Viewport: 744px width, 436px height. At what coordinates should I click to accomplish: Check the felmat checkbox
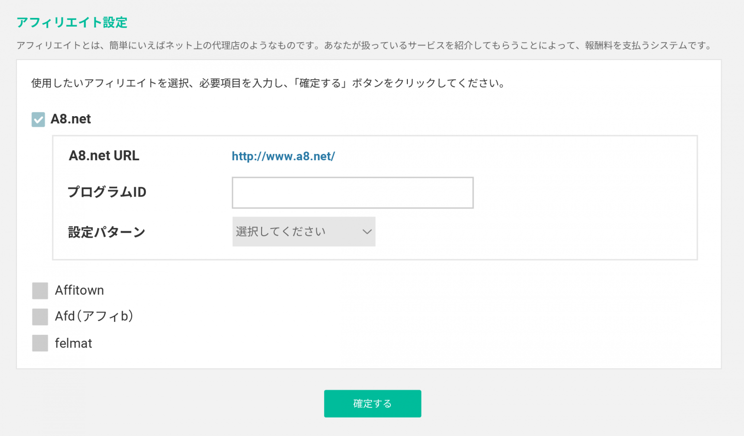40,343
